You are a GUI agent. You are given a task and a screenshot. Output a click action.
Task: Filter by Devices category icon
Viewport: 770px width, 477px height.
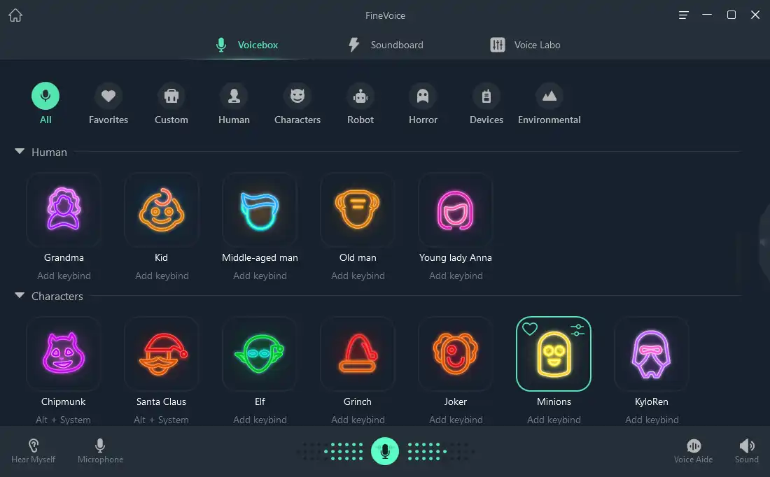[x=486, y=96]
